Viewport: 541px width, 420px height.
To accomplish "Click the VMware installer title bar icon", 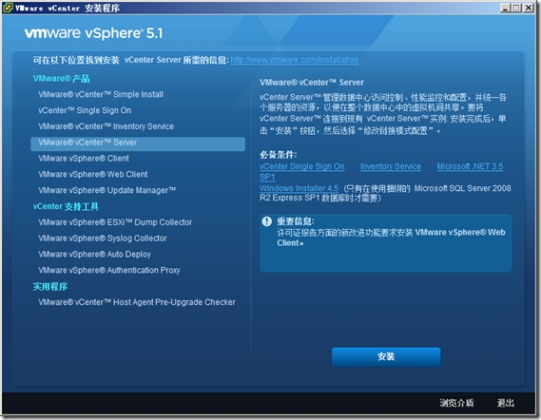I will tap(8, 8).
